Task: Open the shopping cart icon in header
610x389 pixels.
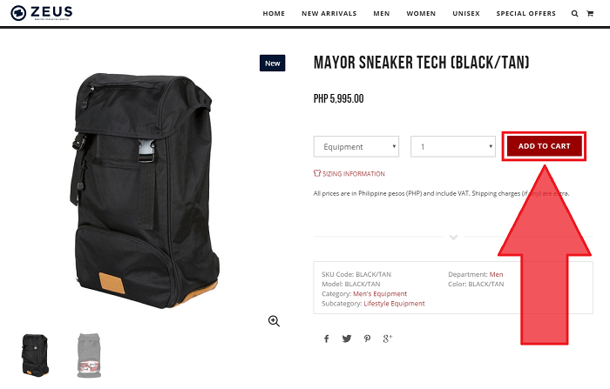Action: (x=590, y=14)
